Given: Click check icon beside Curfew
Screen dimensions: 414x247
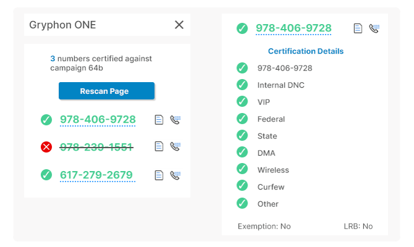Looking at the screenshot, I should 242,185.
